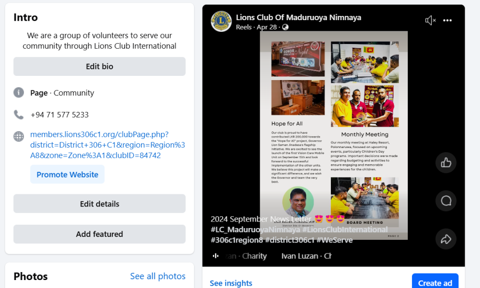Unmute the reel using the speaker icon

tap(430, 21)
